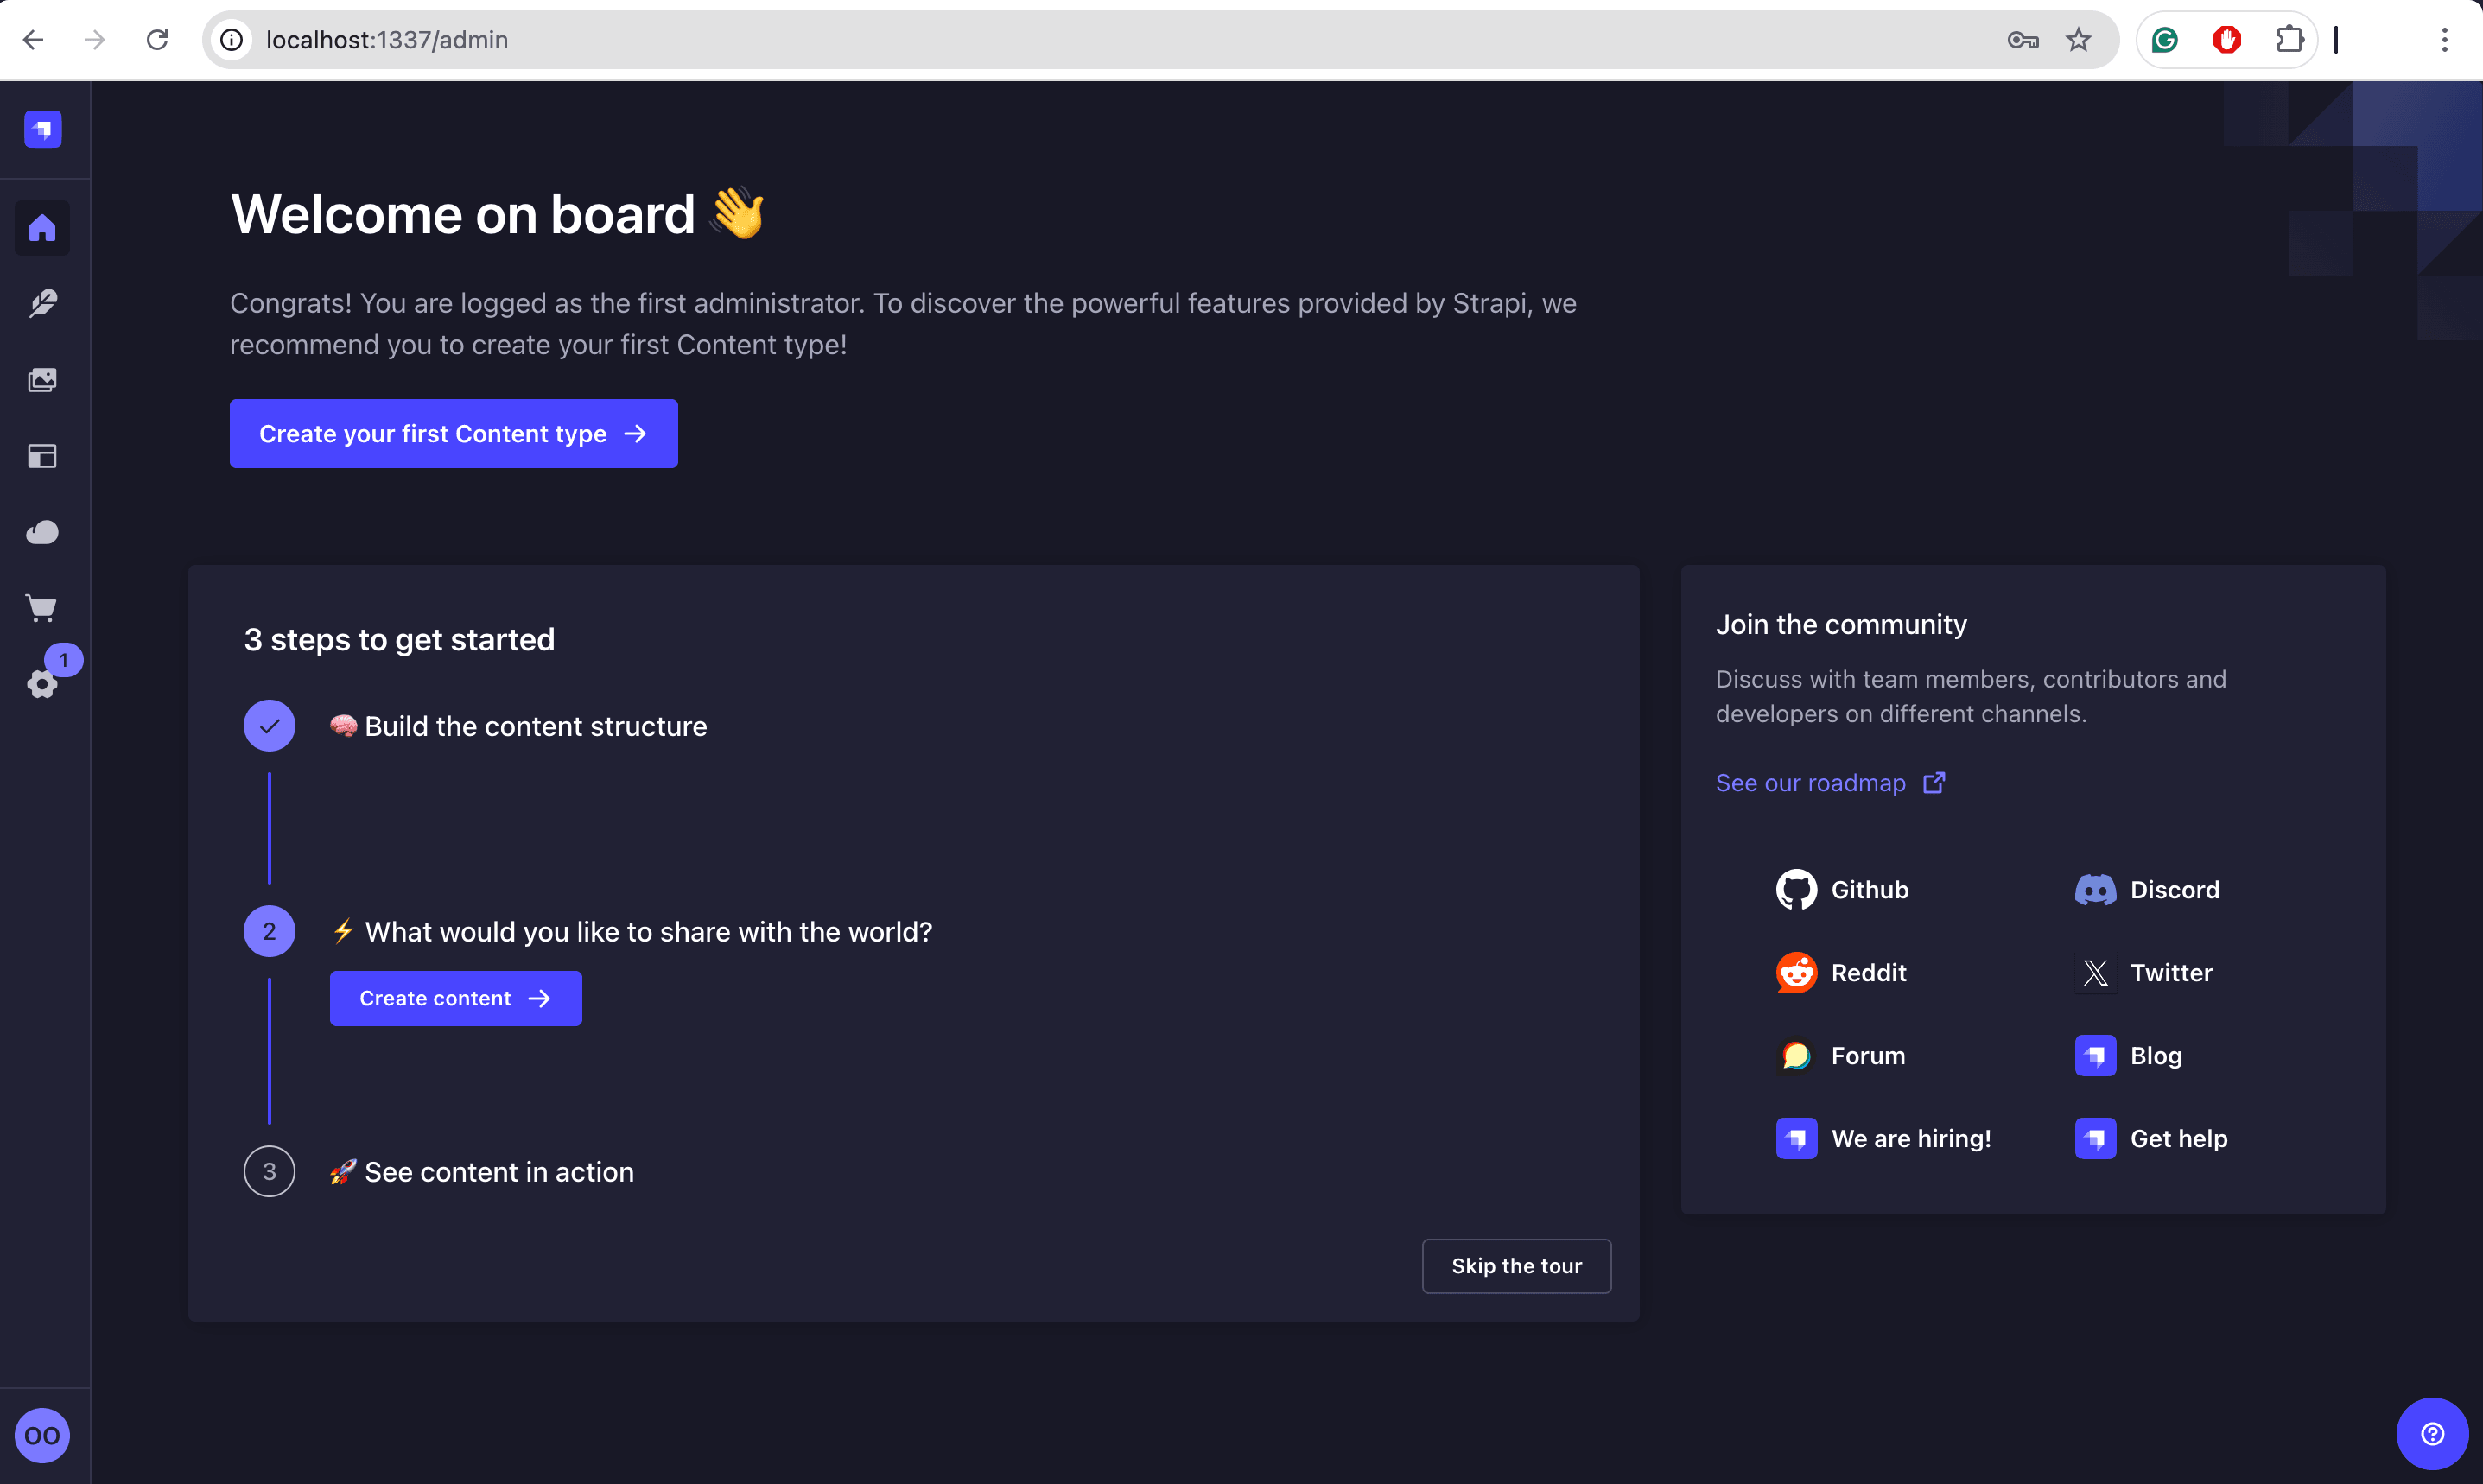
Task: Open Settings gear icon with badge
Action: click(42, 684)
